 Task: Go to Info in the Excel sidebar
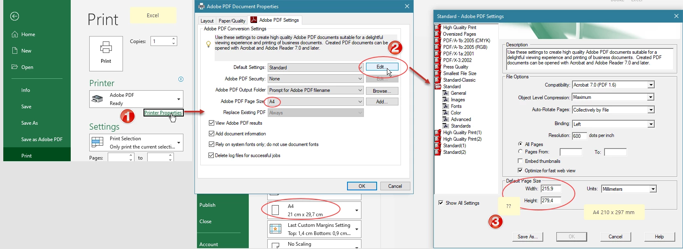click(x=25, y=90)
